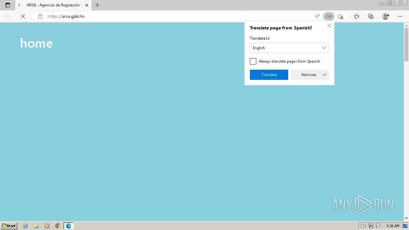This screenshot has width=409, height=230.
Task: Open Read aloud from the address bar
Action: click(x=317, y=16)
